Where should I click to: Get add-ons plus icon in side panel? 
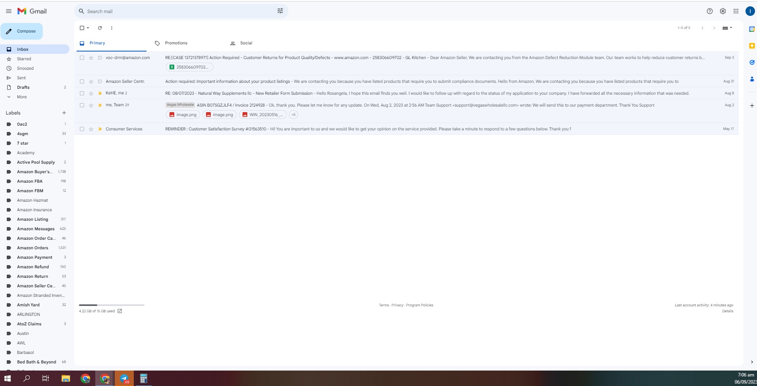(752, 105)
